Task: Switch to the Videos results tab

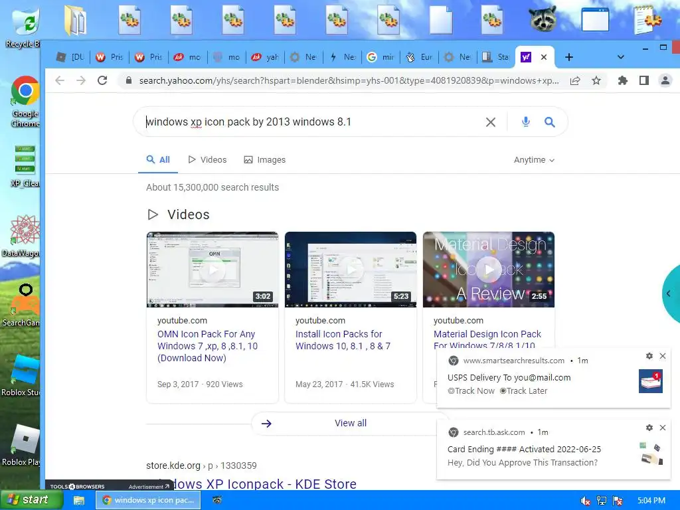Action: (207, 159)
